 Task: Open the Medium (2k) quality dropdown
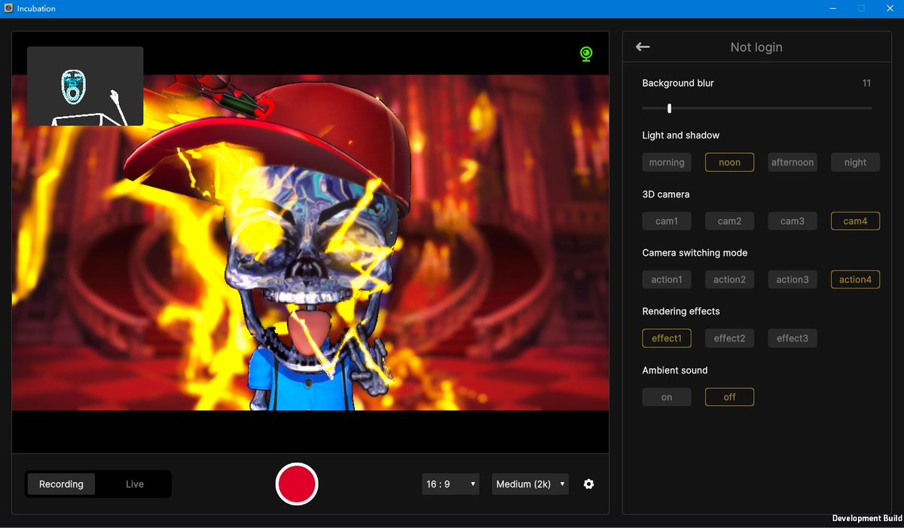[530, 484]
